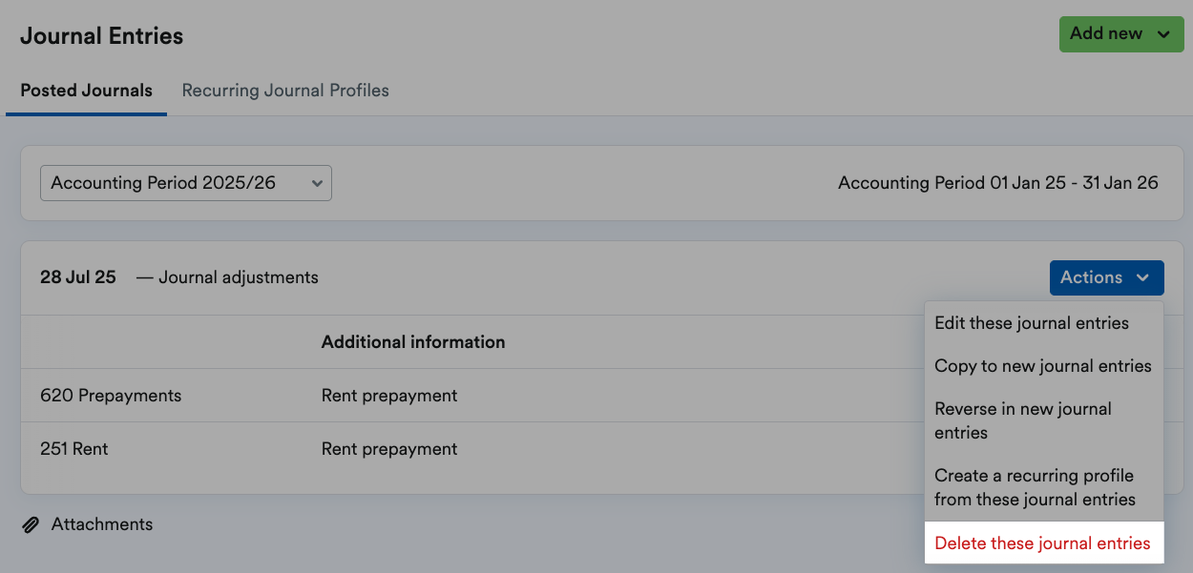1193x573 pixels.
Task: Choose Reverse in new journal entries
Action: 1023,420
